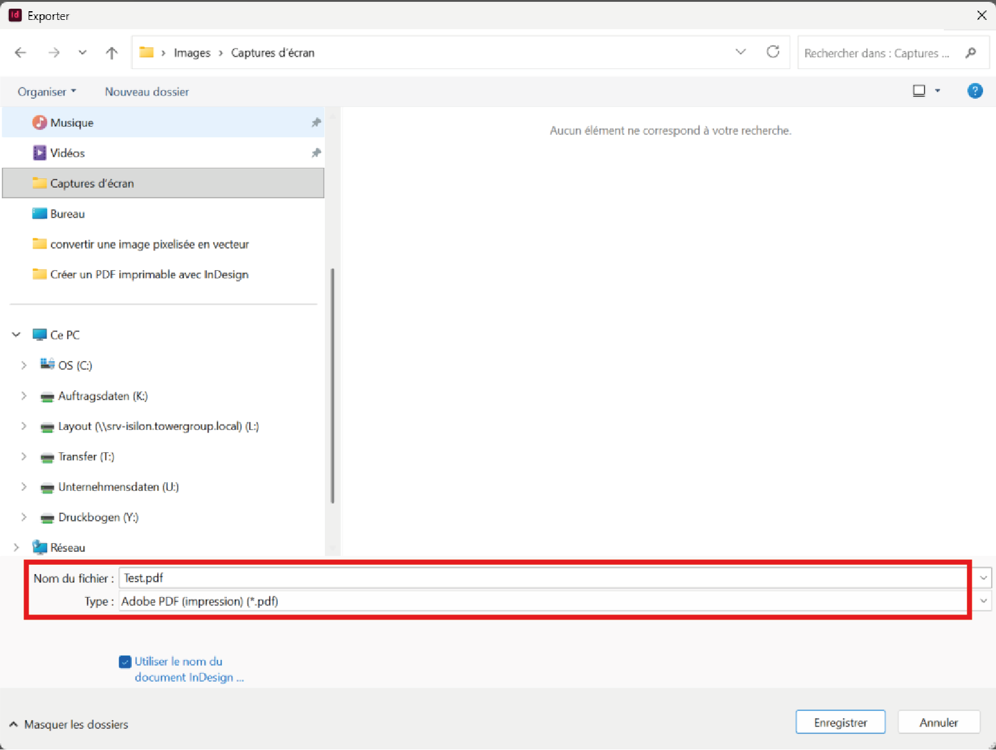This screenshot has height=750, width=996.
Task: Select the Musique folder in sidebar
Action: (x=71, y=123)
